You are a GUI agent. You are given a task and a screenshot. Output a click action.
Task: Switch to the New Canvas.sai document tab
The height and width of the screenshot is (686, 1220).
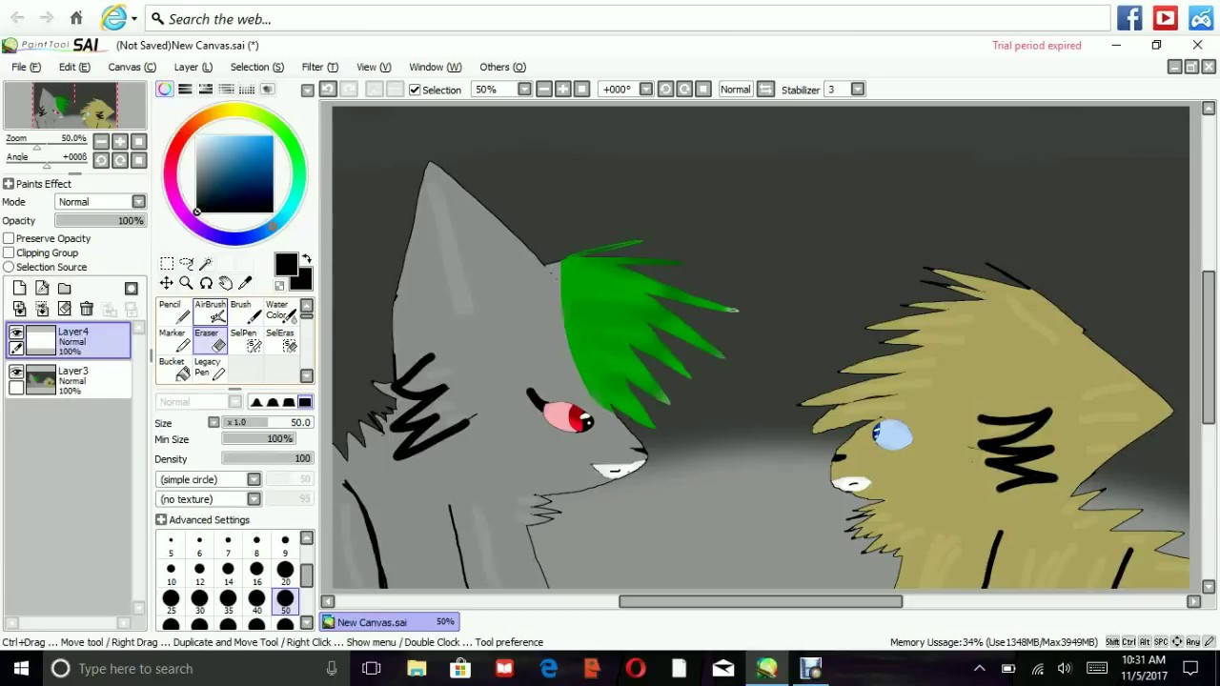click(389, 622)
